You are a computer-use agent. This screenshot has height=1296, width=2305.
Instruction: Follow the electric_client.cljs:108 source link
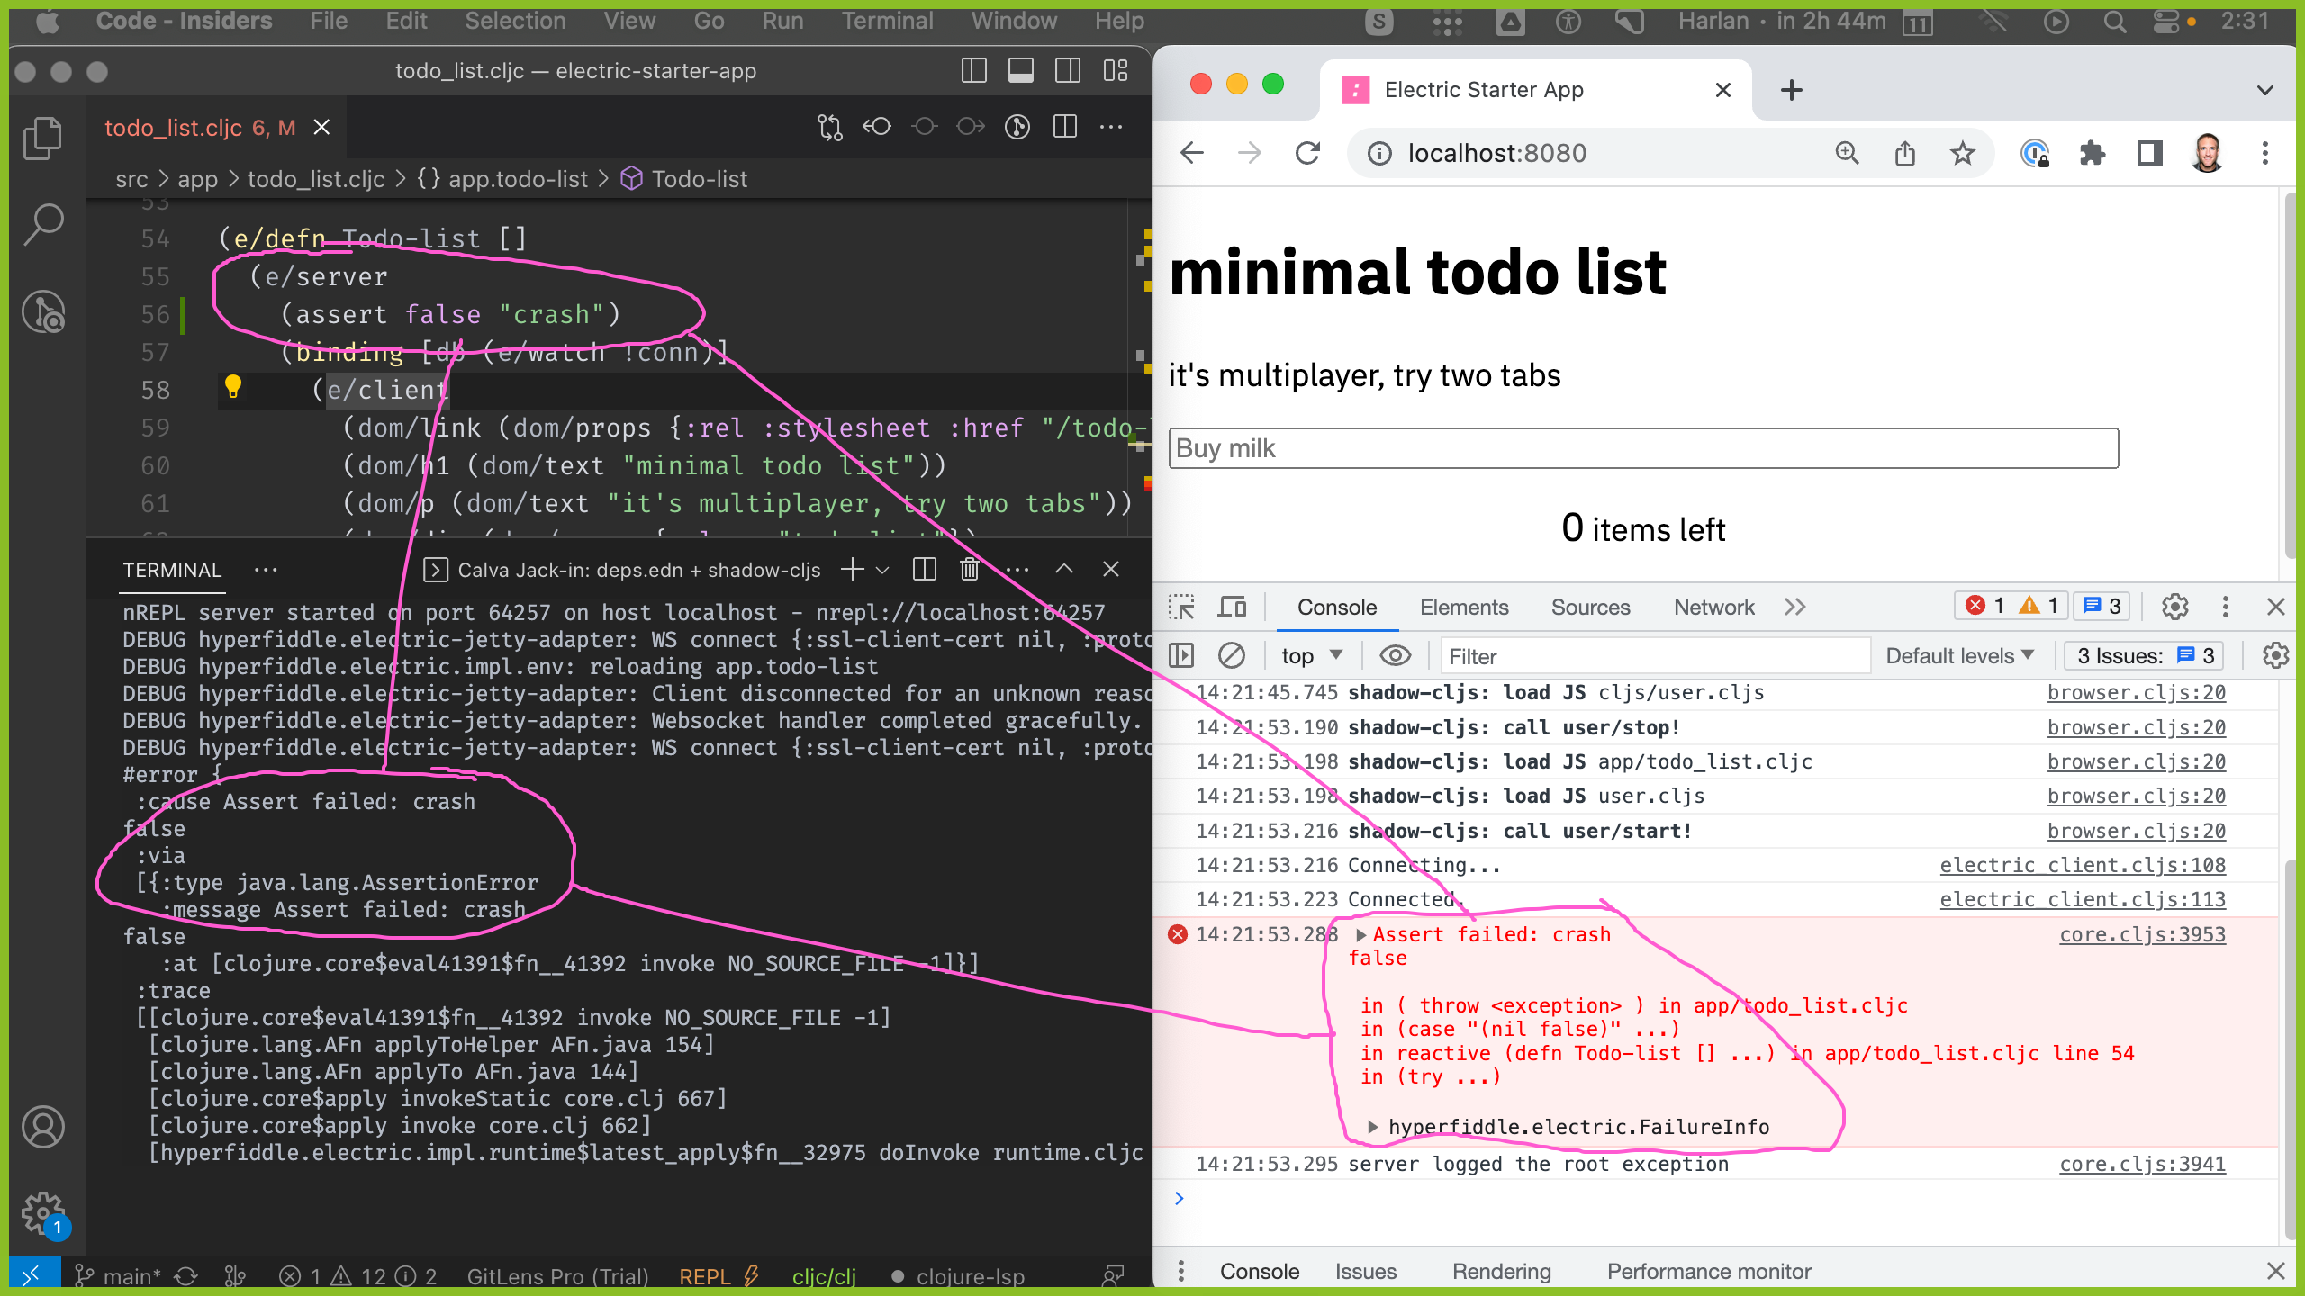click(x=2082, y=865)
